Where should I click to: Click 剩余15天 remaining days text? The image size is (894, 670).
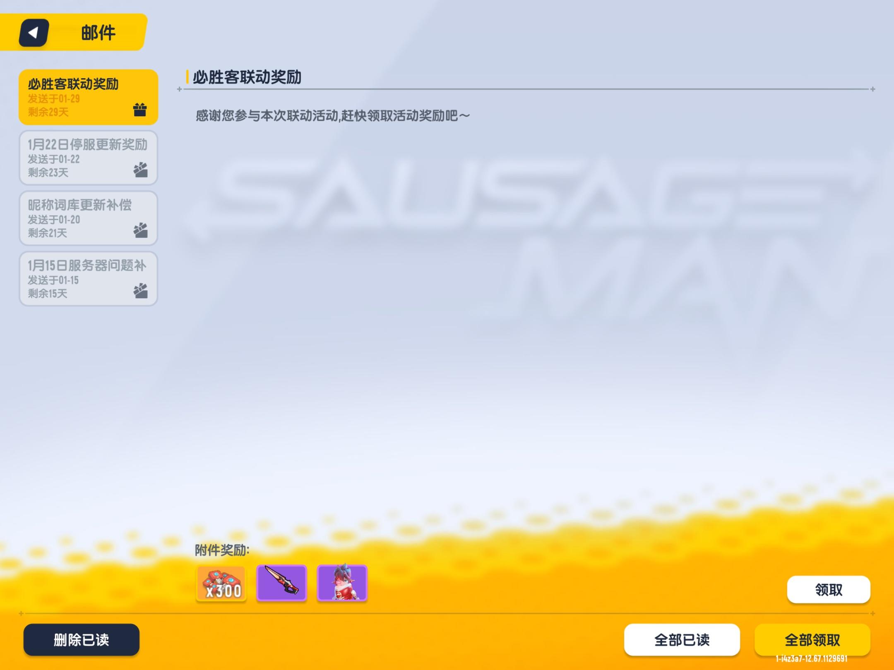tap(47, 294)
